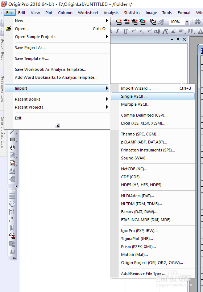
Task: Click the circular speed-mode icon
Action: [x=12, y=204]
